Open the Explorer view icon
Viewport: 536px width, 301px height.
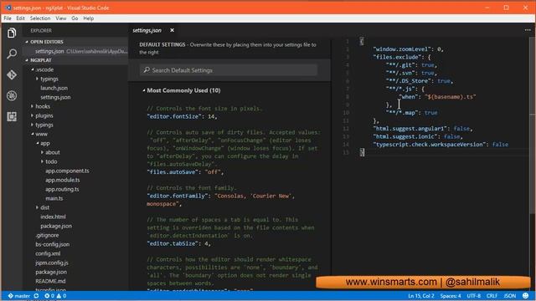[x=12, y=33]
